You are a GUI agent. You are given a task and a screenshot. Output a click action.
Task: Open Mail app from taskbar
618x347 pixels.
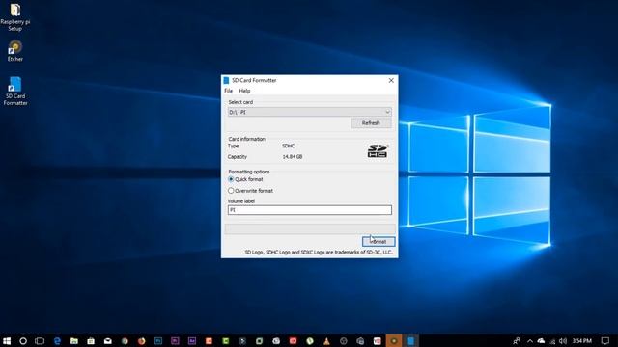click(107, 340)
